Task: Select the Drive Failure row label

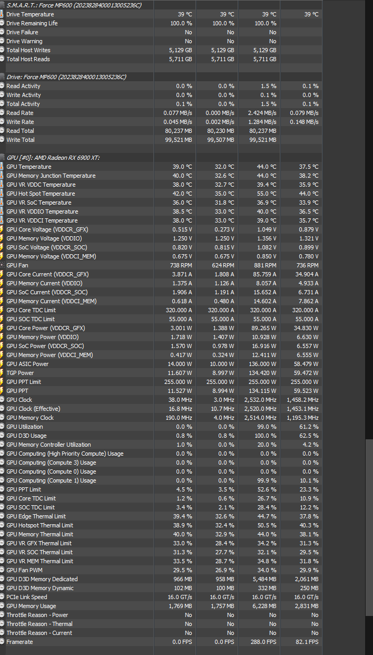Action: [22, 32]
